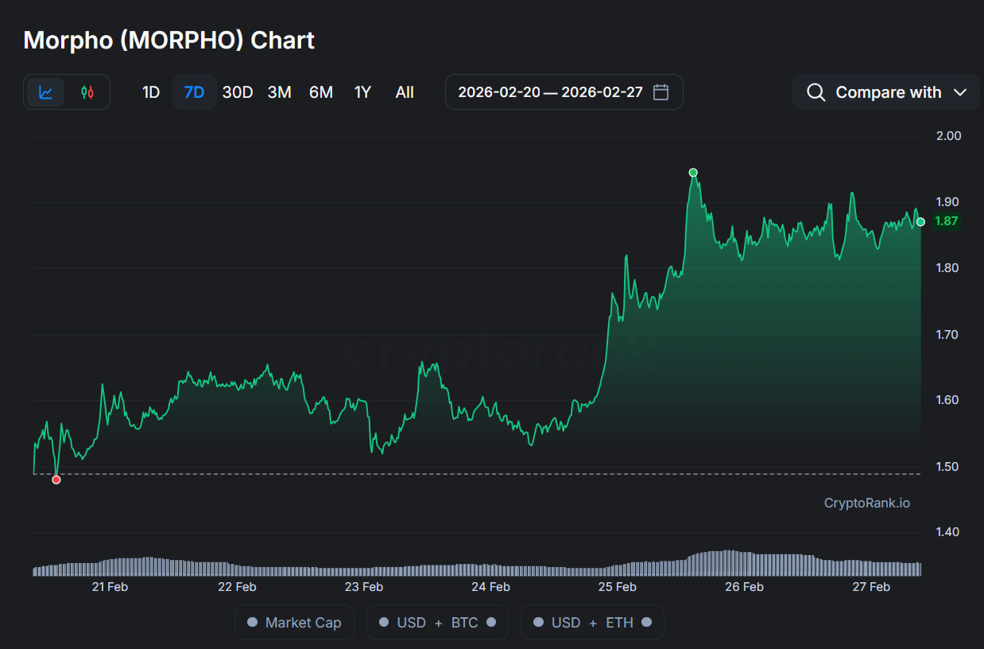Select the 6M timeframe
The image size is (984, 649).
pyautogui.click(x=321, y=92)
